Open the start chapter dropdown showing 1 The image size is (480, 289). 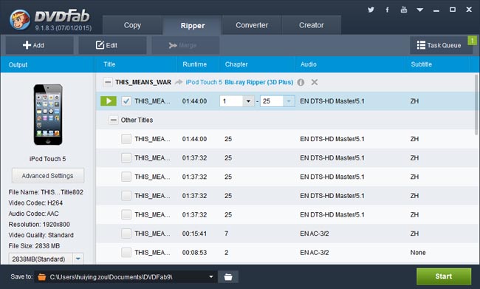tap(248, 101)
